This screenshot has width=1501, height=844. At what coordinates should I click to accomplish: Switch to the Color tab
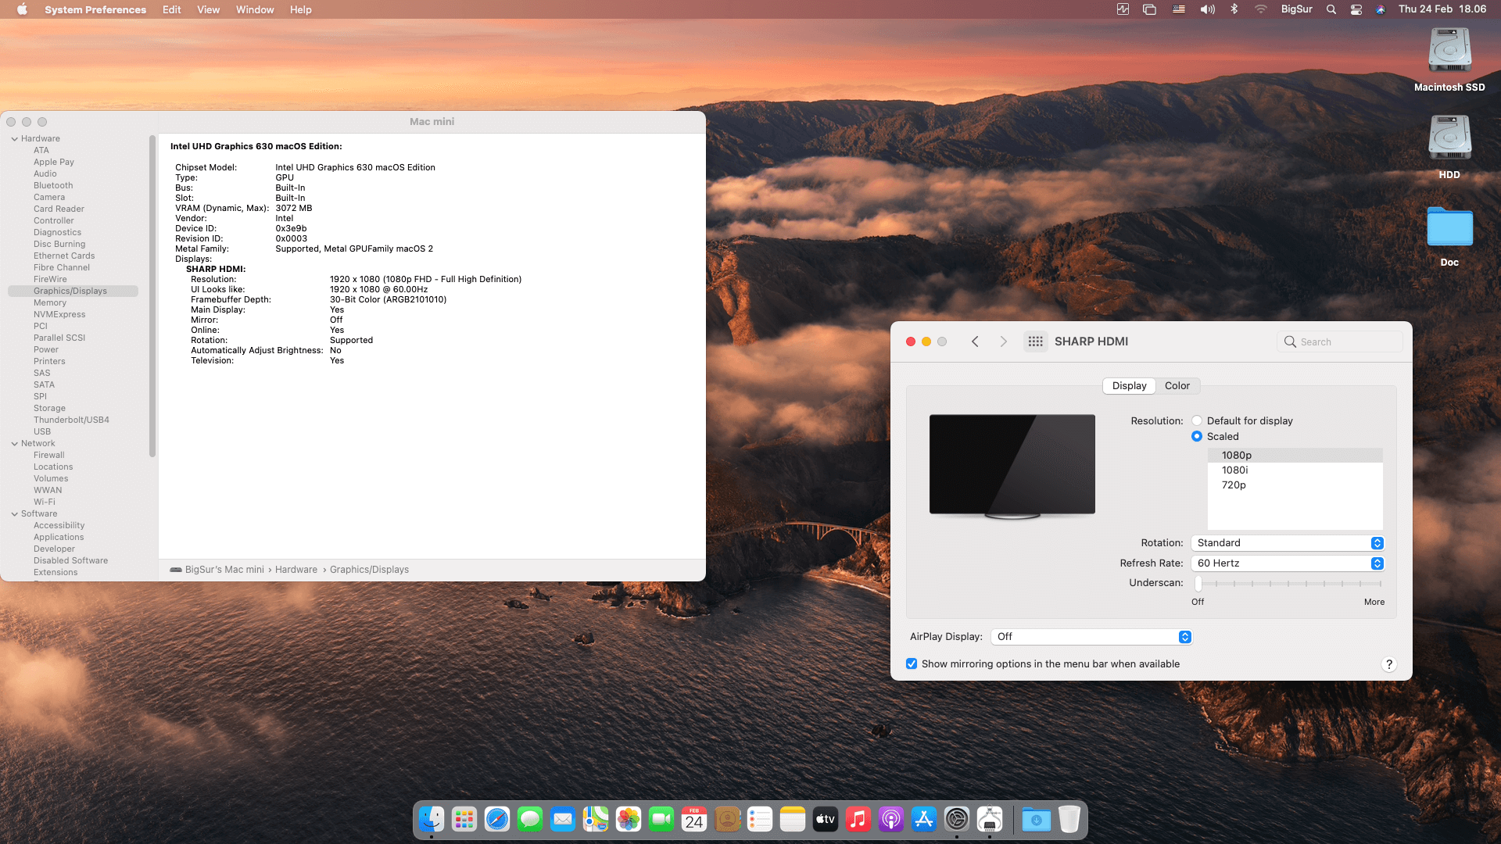click(1177, 385)
